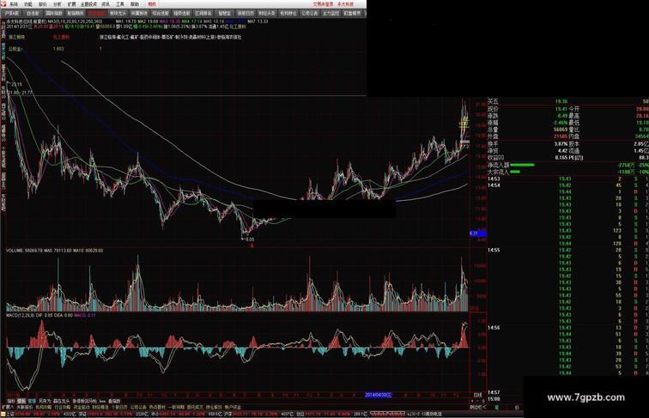The height and width of the screenshot is (418, 649).
Task: Click the 日线 period label under chart axis
Action: pyautogui.click(x=477, y=395)
